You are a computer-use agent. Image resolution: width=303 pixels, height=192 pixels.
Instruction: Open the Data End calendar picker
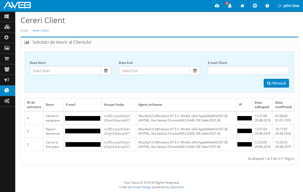pyautogui.click(x=195, y=71)
